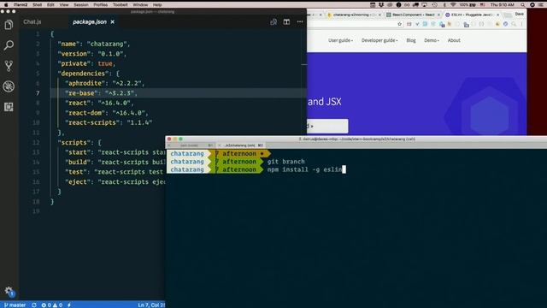The image size is (547, 308).
Task: Open the Profiles menu
Action: point(101,4)
